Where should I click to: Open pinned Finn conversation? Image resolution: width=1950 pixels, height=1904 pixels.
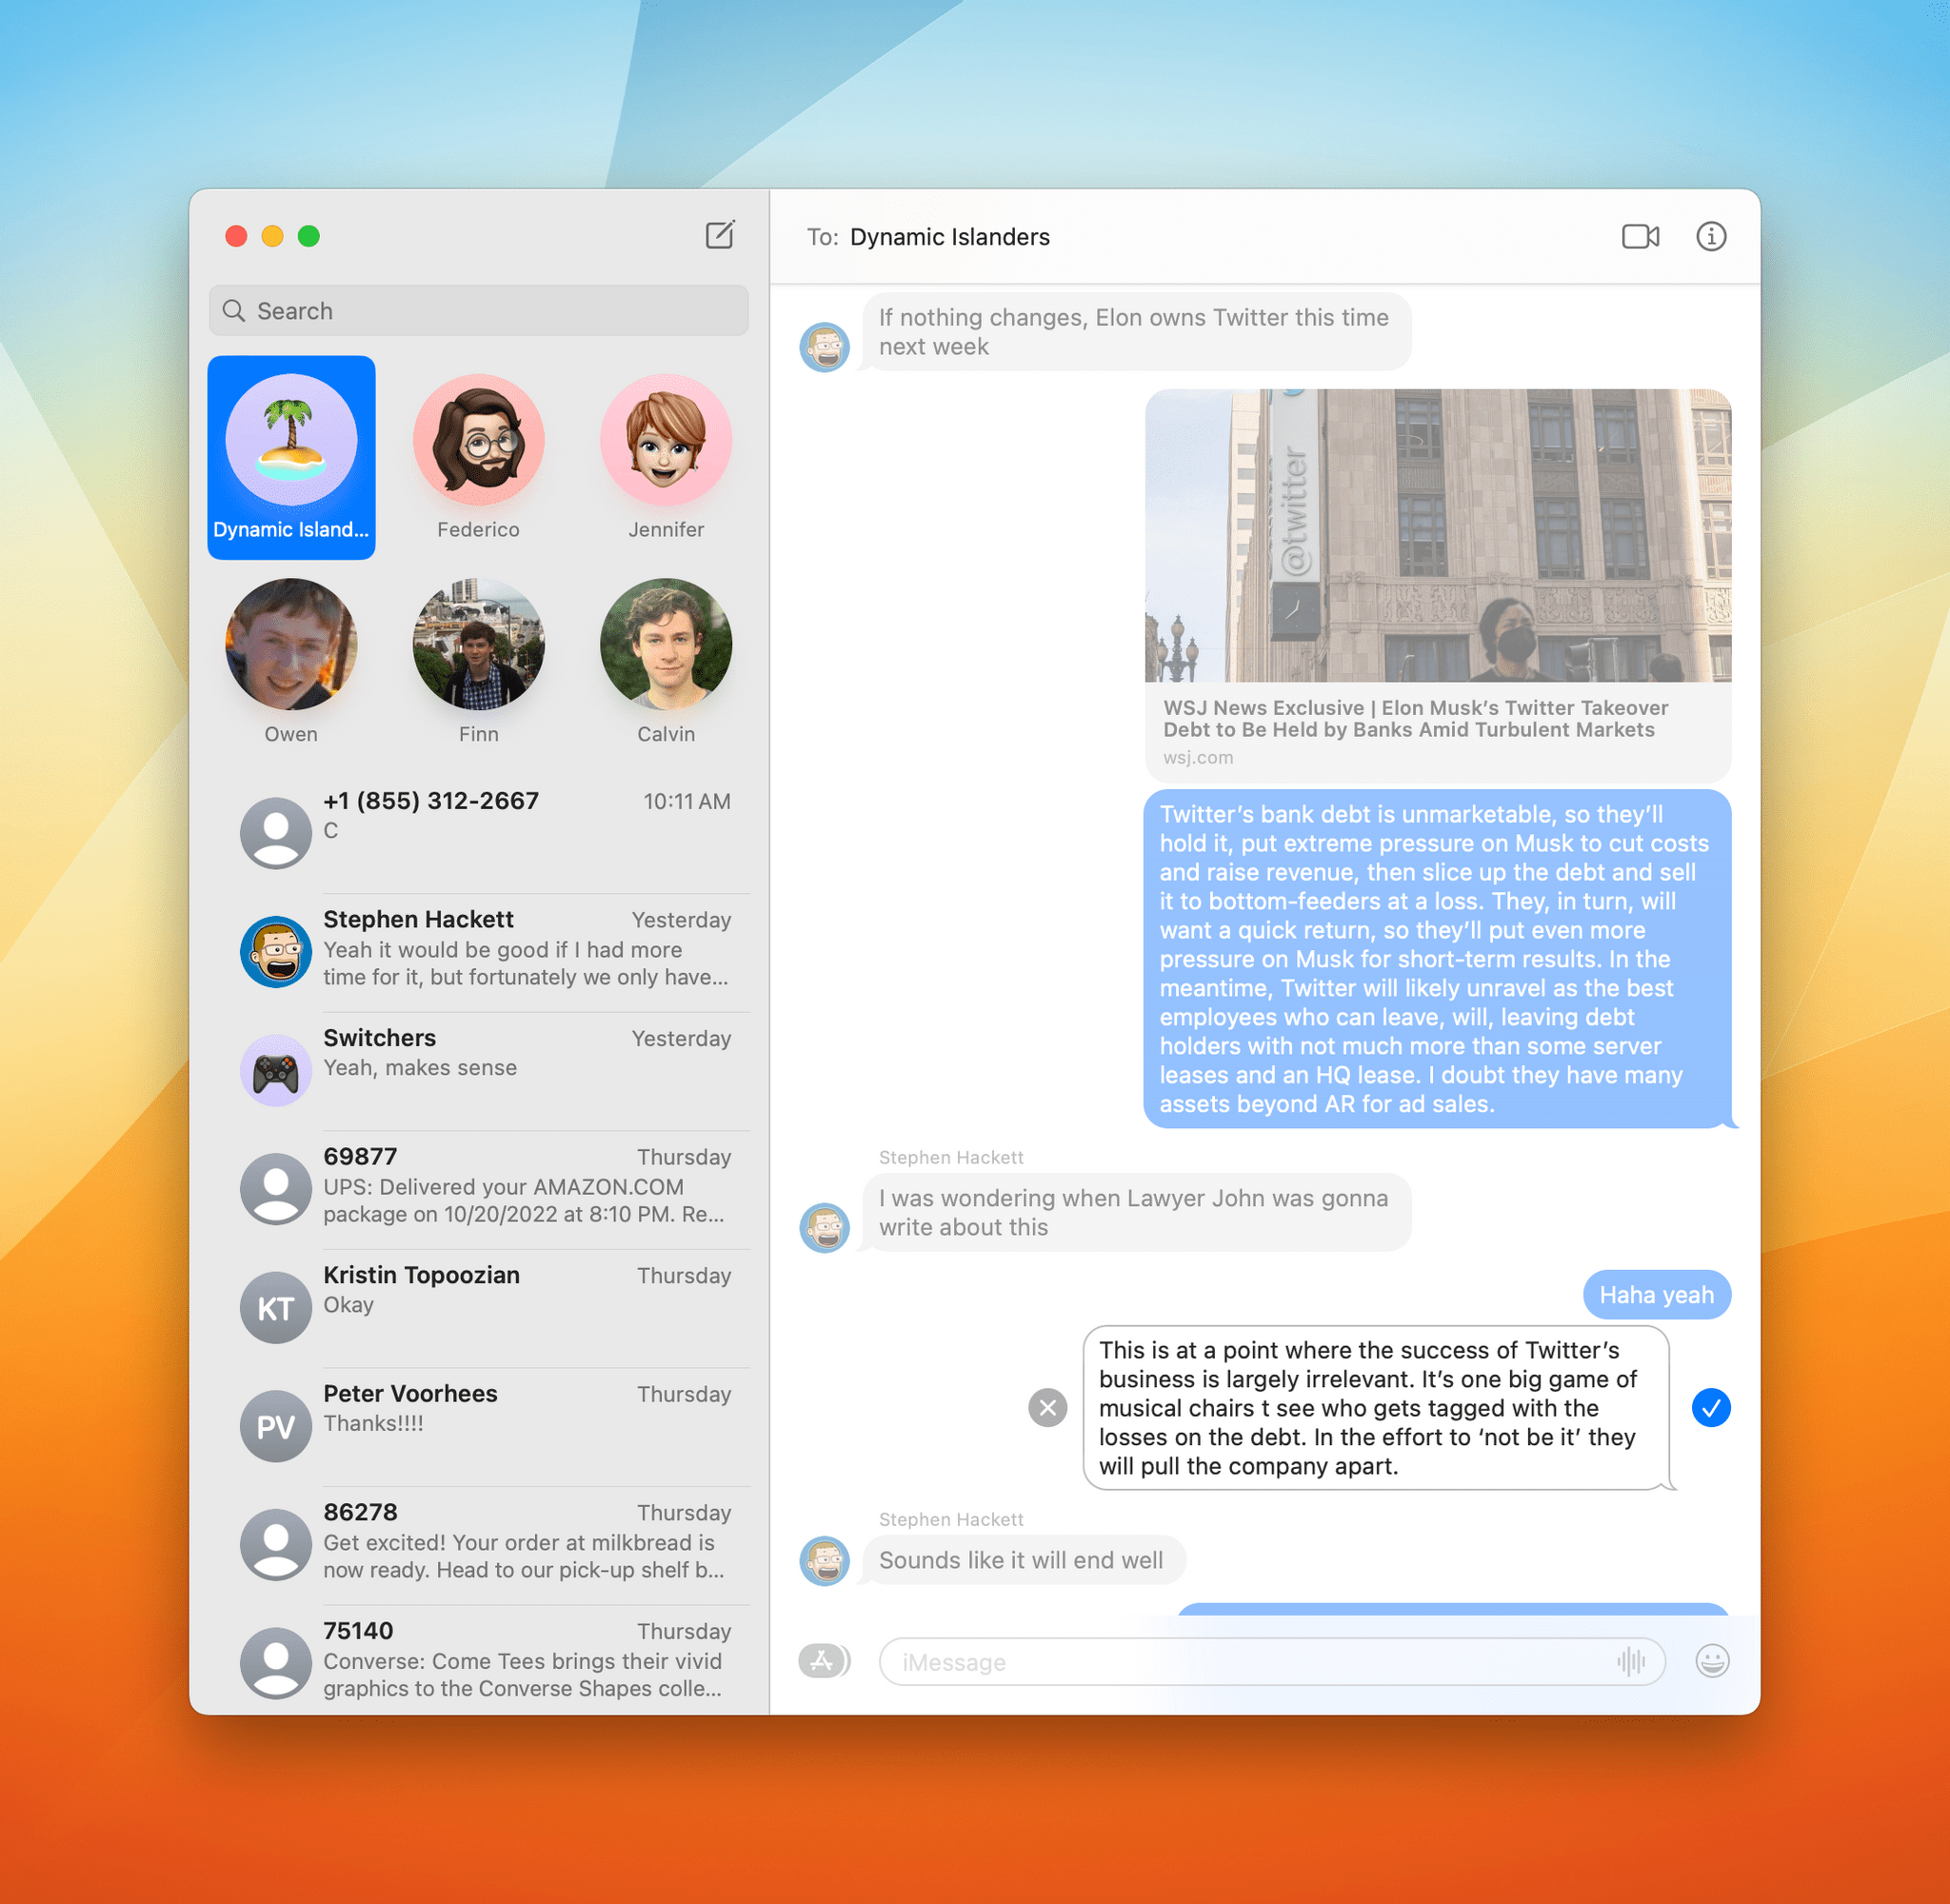tap(478, 661)
